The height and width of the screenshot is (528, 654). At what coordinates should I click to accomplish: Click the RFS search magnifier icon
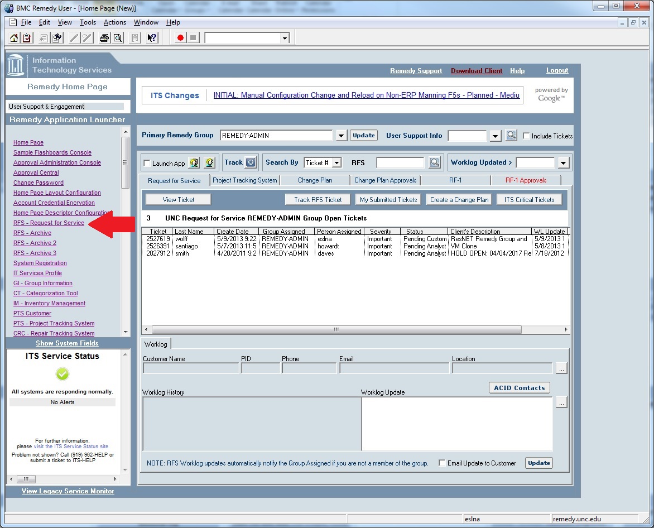435,162
